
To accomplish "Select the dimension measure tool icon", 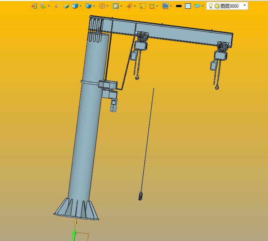I will coord(152,6).
